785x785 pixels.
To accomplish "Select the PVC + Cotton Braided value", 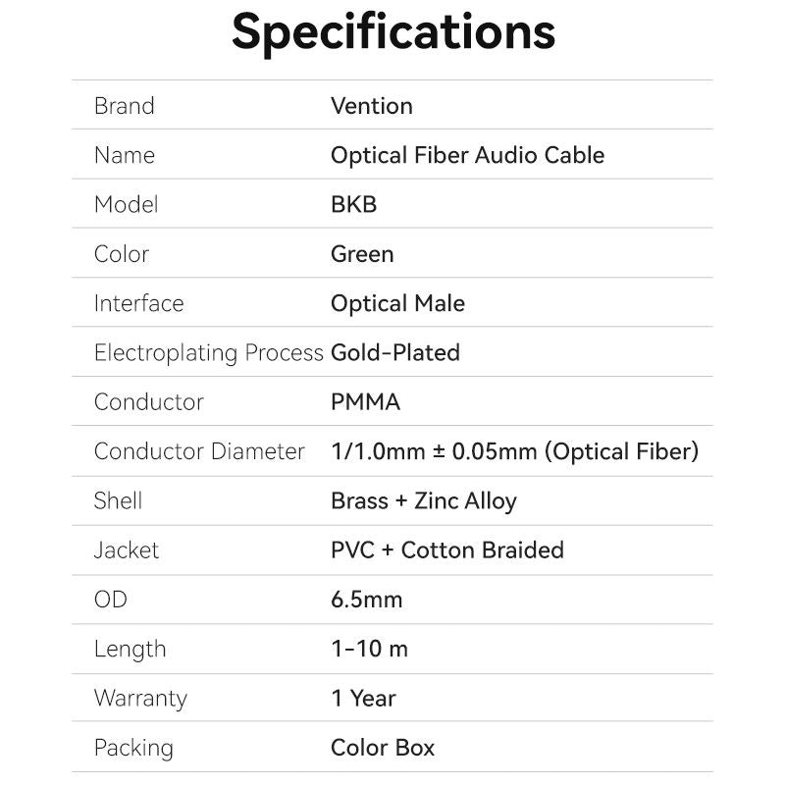I will coord(446,550).
